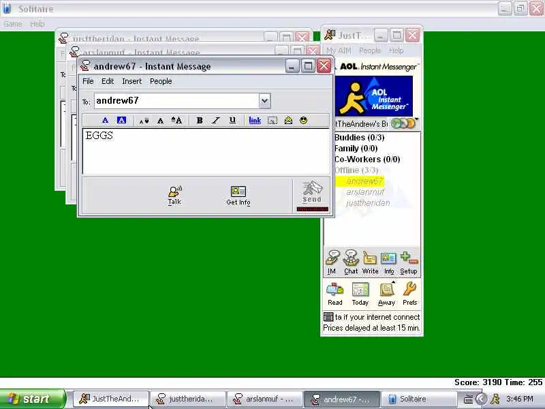
Task: Click the buddy list tab icons beside TheAndrew's
Action: (403, 123)
